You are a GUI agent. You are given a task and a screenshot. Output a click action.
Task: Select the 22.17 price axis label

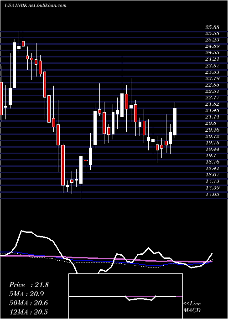(x=212, y=98)
